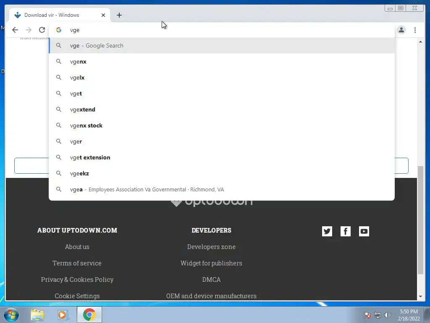Open the DMCA link

coord(211,279)
